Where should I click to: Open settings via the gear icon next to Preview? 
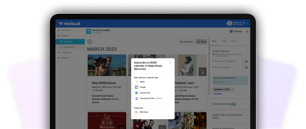(x=247, y=32)
